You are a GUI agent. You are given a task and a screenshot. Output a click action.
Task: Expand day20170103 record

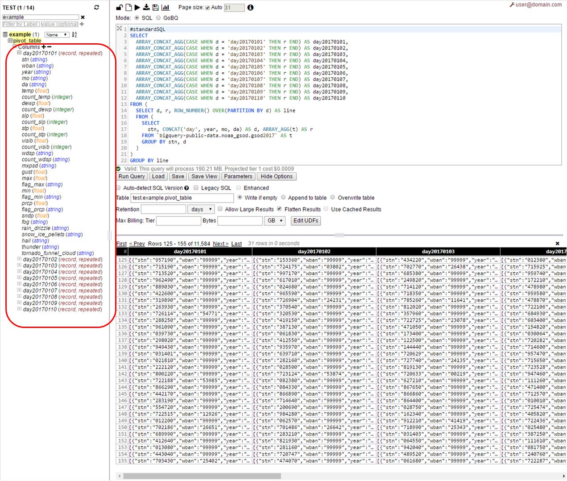pyautogui.click(x=19, y=265)
